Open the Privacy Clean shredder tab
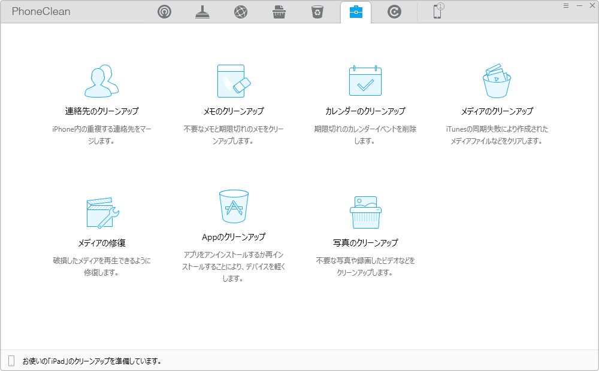599x371 pixels. (279, 12)
